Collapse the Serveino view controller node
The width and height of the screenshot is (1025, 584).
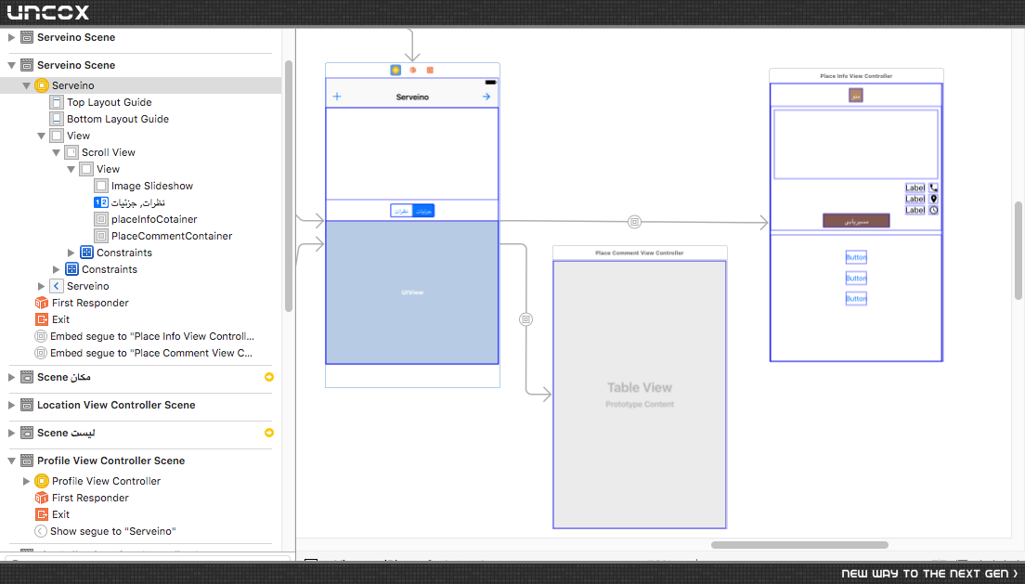26,85
